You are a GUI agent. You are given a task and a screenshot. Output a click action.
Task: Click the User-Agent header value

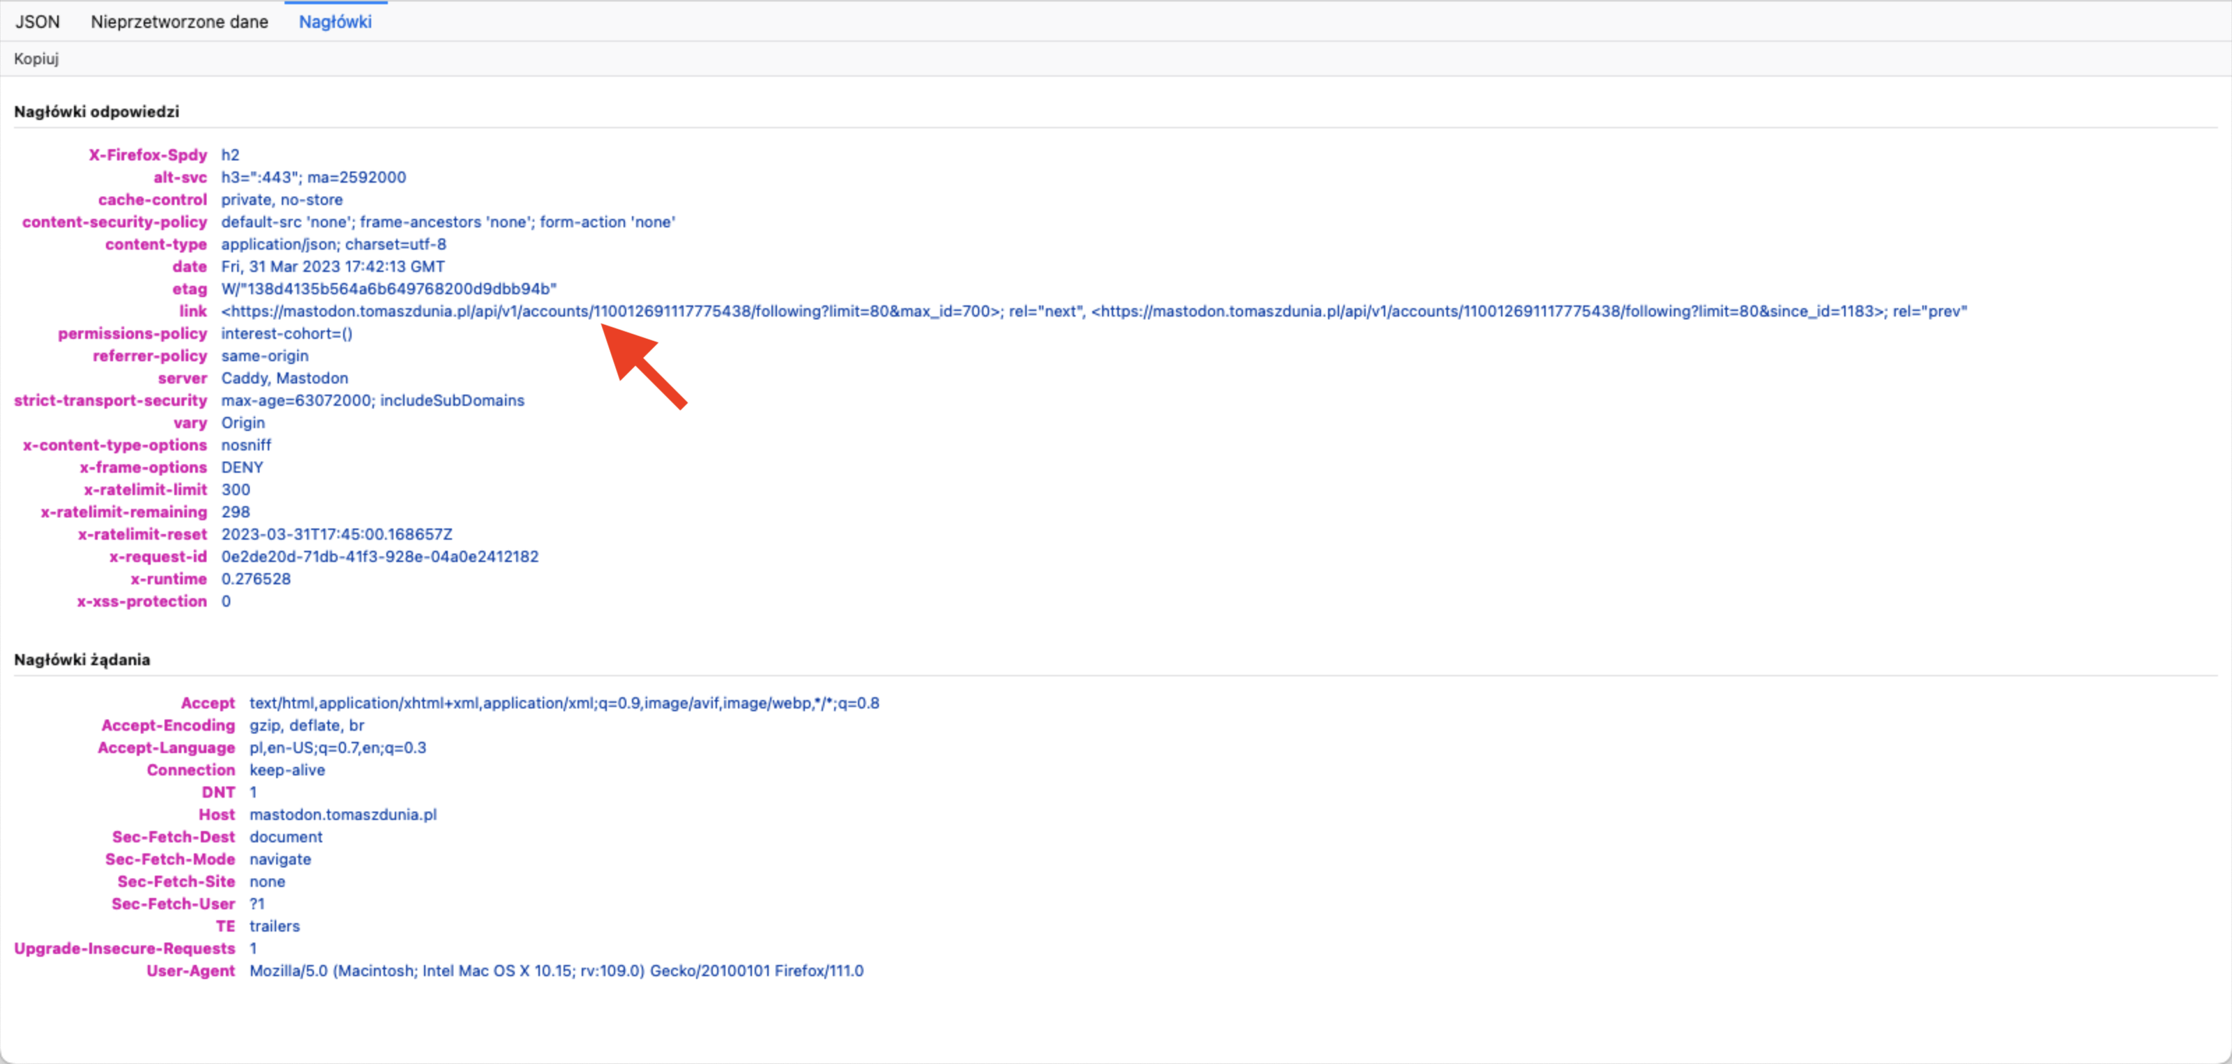pyautogui.click(x=557, y=971)
